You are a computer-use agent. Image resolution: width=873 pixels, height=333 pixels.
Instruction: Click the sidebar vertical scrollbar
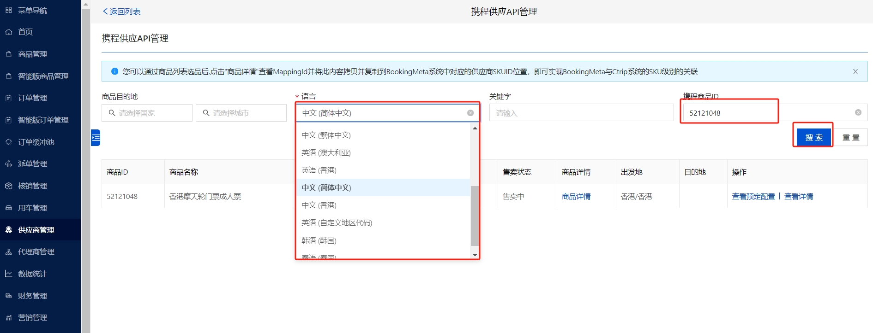(85, 170)
